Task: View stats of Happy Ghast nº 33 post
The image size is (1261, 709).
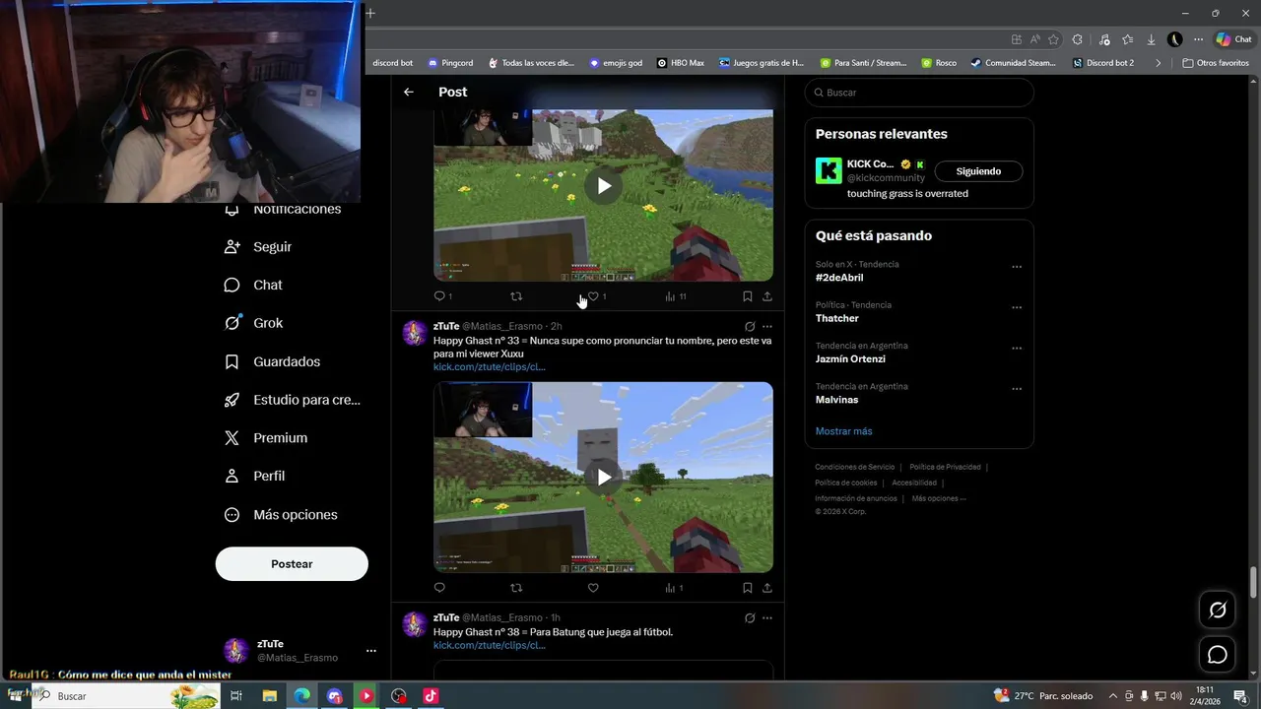Action: coord(674,588)
